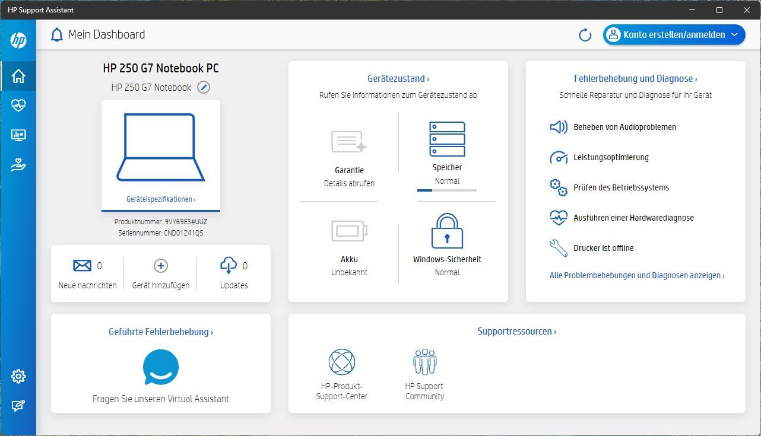
Task: Open the Akku battery icon
Action: point(349,231)
